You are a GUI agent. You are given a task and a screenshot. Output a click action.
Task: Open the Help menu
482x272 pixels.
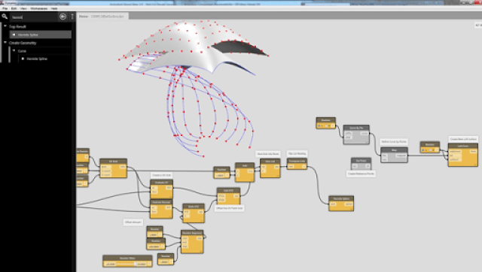coord(54,8)
